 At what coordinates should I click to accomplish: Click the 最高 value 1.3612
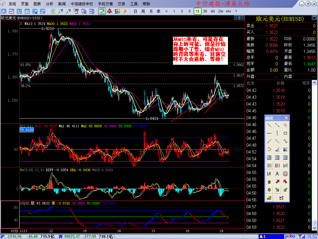pyautogui.click(x=309, y=58)
